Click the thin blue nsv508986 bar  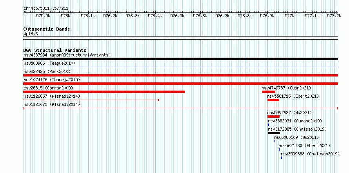pyautogui.click(x=180, y=67)
